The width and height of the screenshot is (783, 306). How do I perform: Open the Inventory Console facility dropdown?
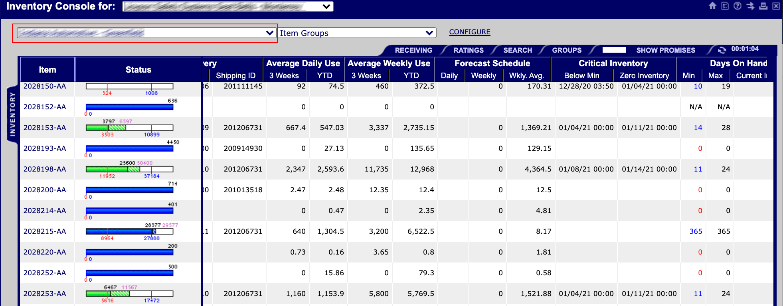[227, 6]
